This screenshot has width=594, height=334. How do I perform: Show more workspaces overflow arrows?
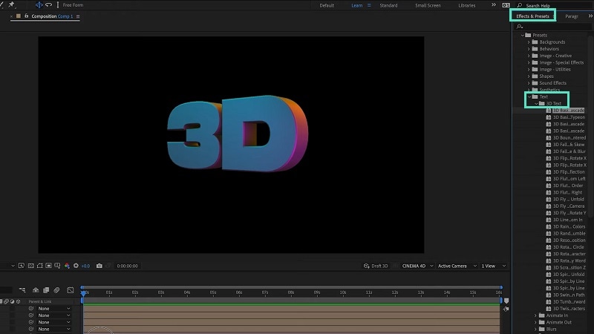[493, 5]
